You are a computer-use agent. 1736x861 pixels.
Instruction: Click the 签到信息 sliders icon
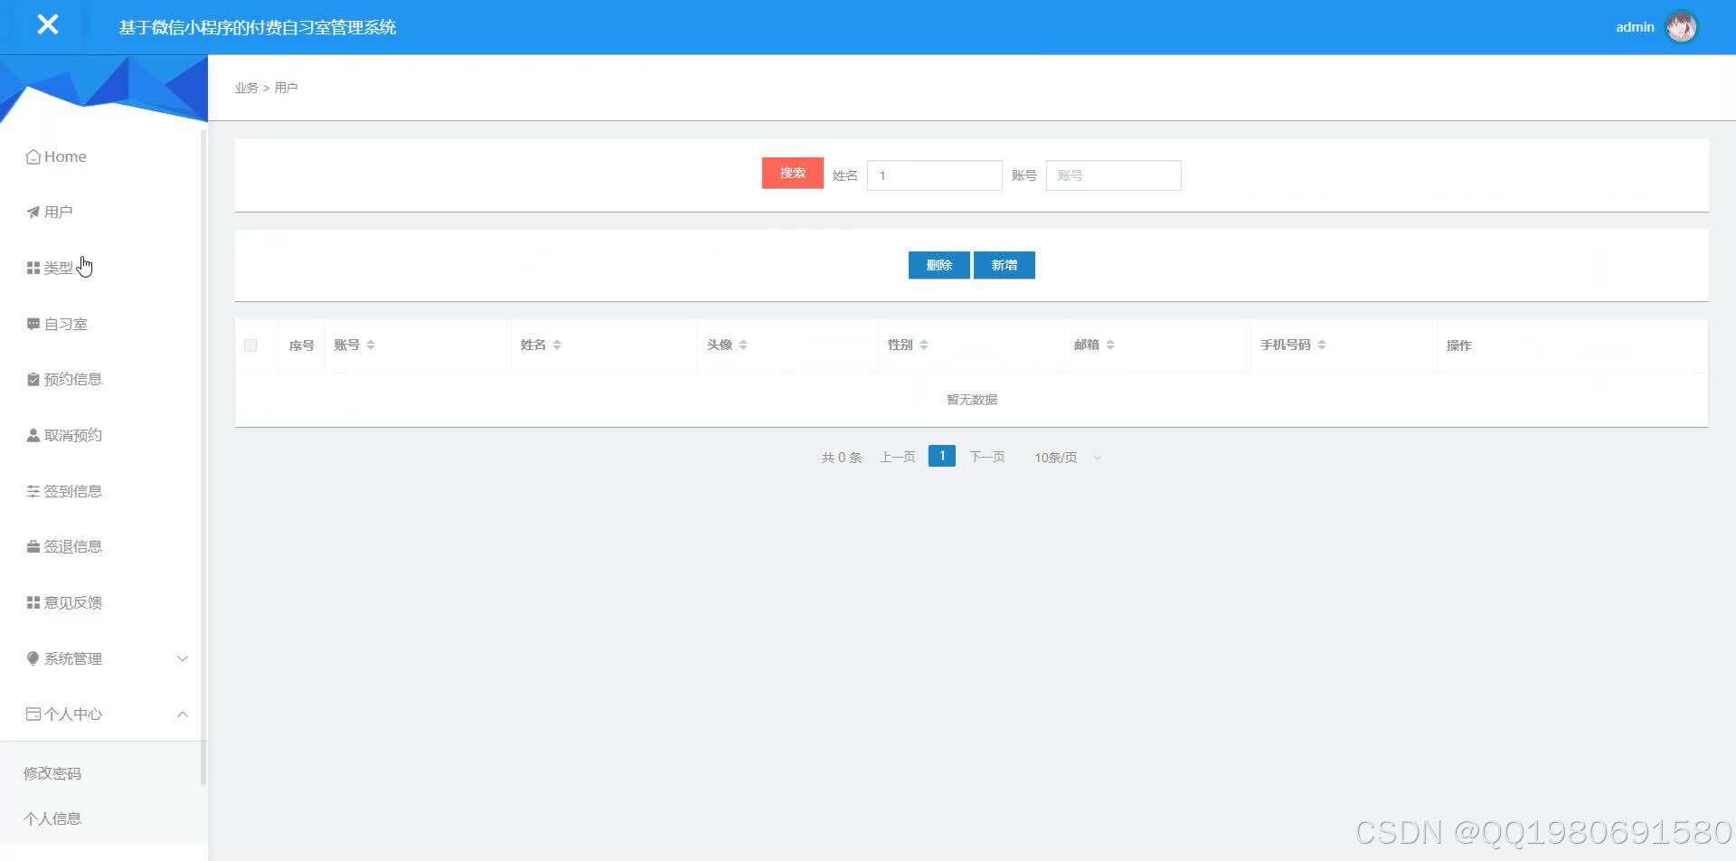pos(33,491)
